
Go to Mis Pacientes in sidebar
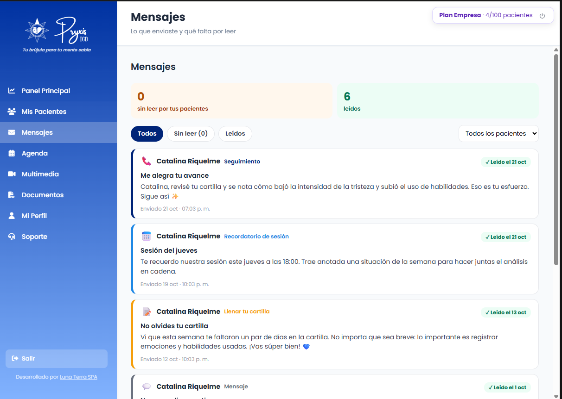(58, 112)
